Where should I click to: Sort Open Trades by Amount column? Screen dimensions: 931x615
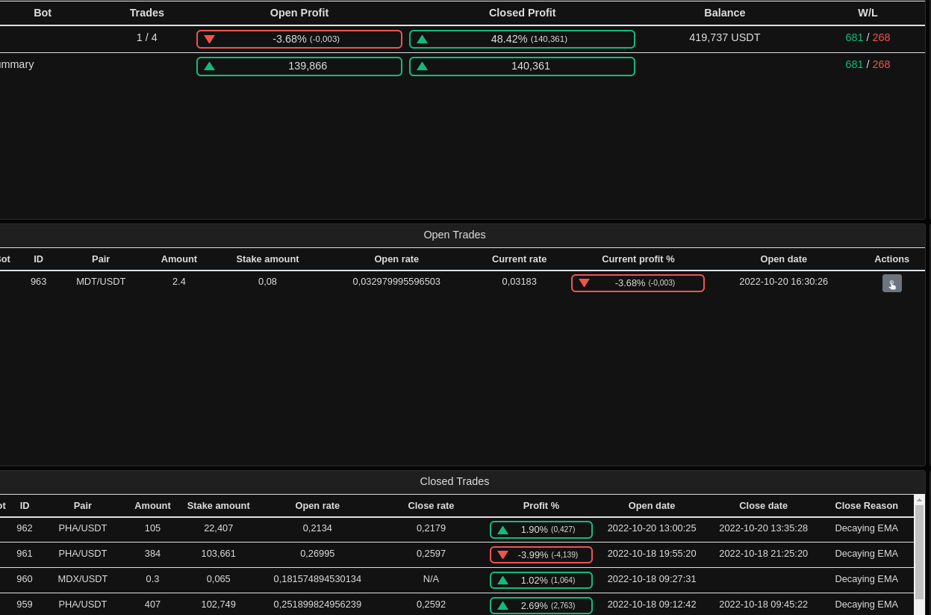coord(179,259)
